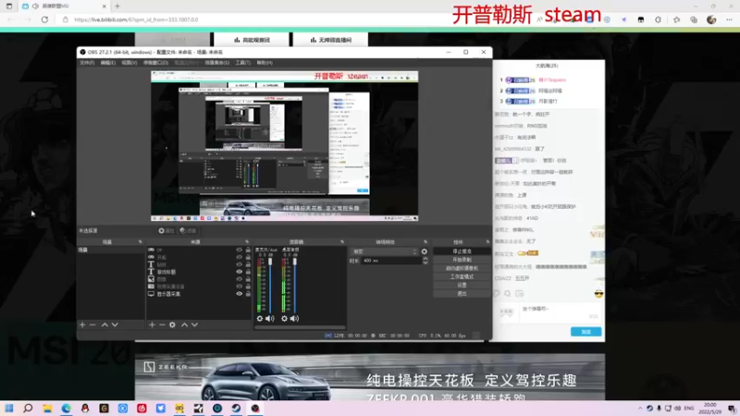Image resolution: width=740 pixels, height=416 pixels.
Task: Click the 启动虚拟摄像机 button
Action: [462, 268]
